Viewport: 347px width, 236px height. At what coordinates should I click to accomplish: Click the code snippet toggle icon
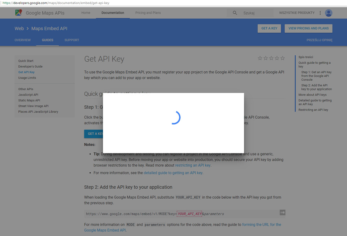point(282,212)
